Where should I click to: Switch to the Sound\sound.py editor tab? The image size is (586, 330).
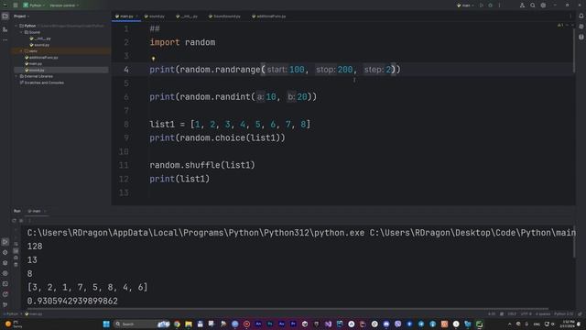224,16
